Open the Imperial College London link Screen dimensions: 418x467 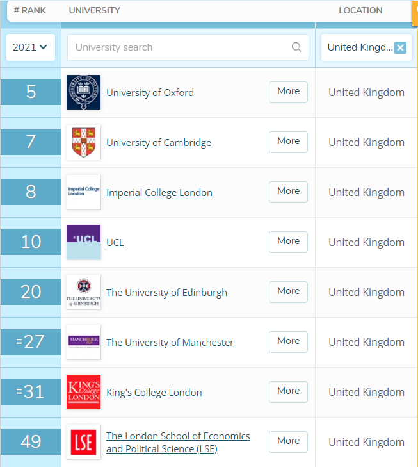[159, 193]
